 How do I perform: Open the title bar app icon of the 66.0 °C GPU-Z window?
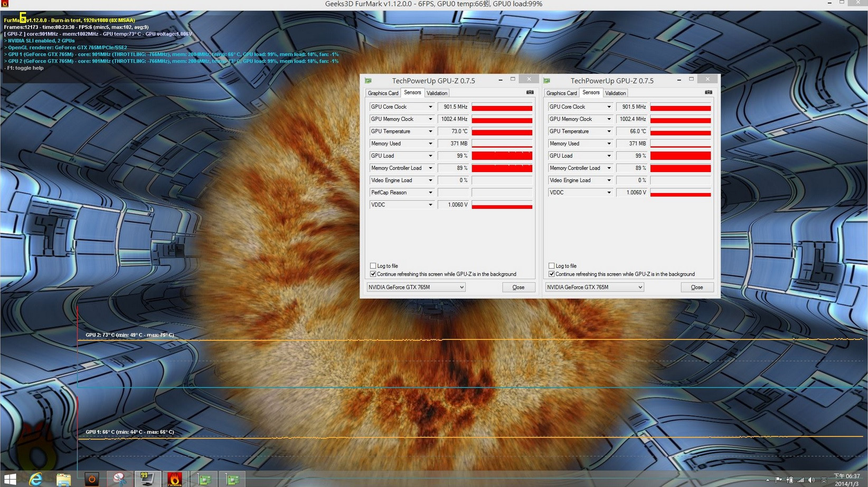[x=546, y=81]
